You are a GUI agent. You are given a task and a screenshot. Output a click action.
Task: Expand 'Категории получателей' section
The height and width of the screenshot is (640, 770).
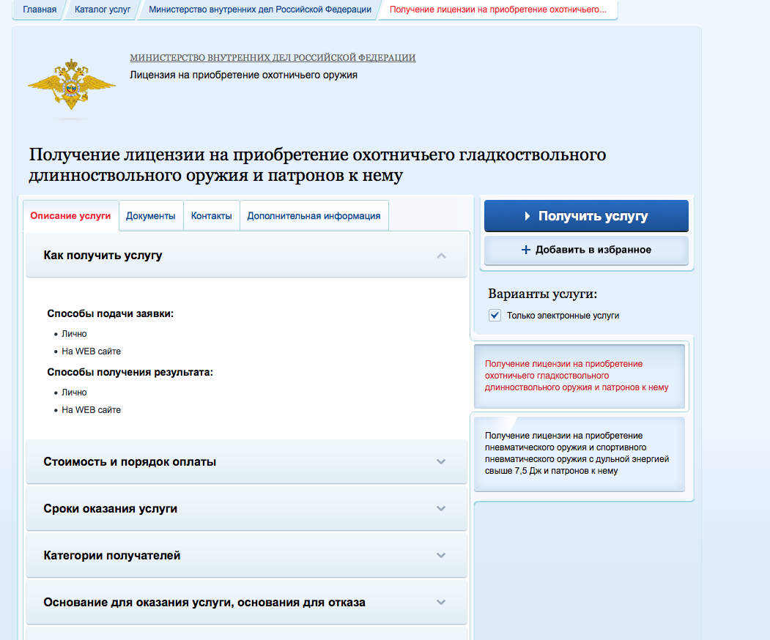click(440, 556)
